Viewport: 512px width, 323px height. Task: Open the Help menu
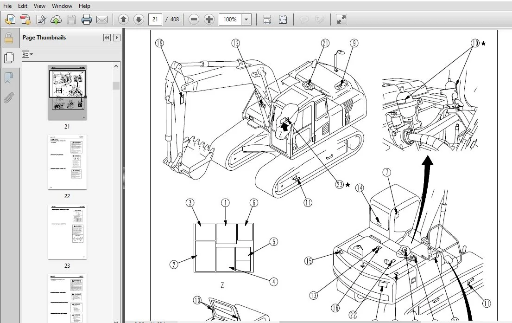tap(84, 6)
